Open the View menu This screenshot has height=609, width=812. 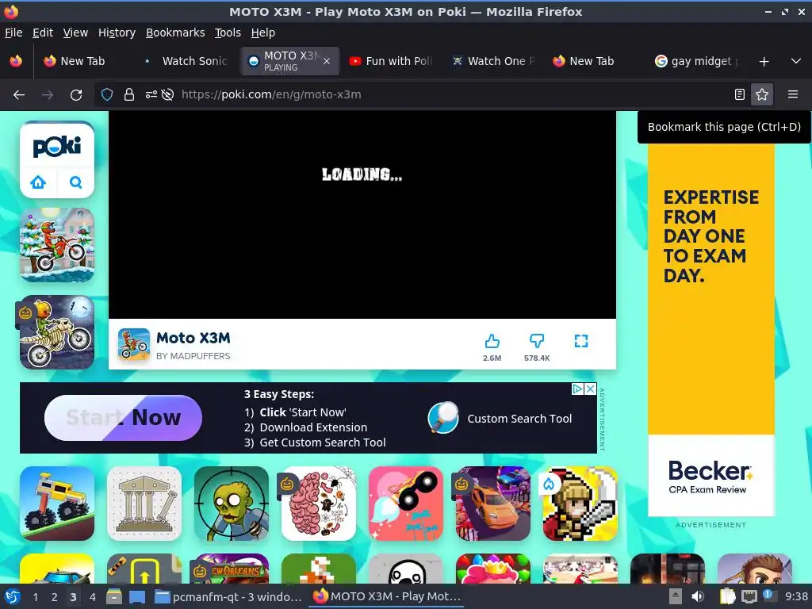(75, 33)
